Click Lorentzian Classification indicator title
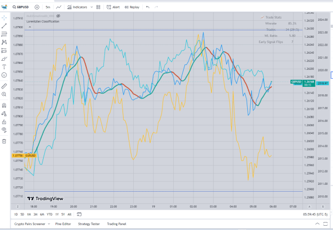The image size is (333, 230). [43, 21]
